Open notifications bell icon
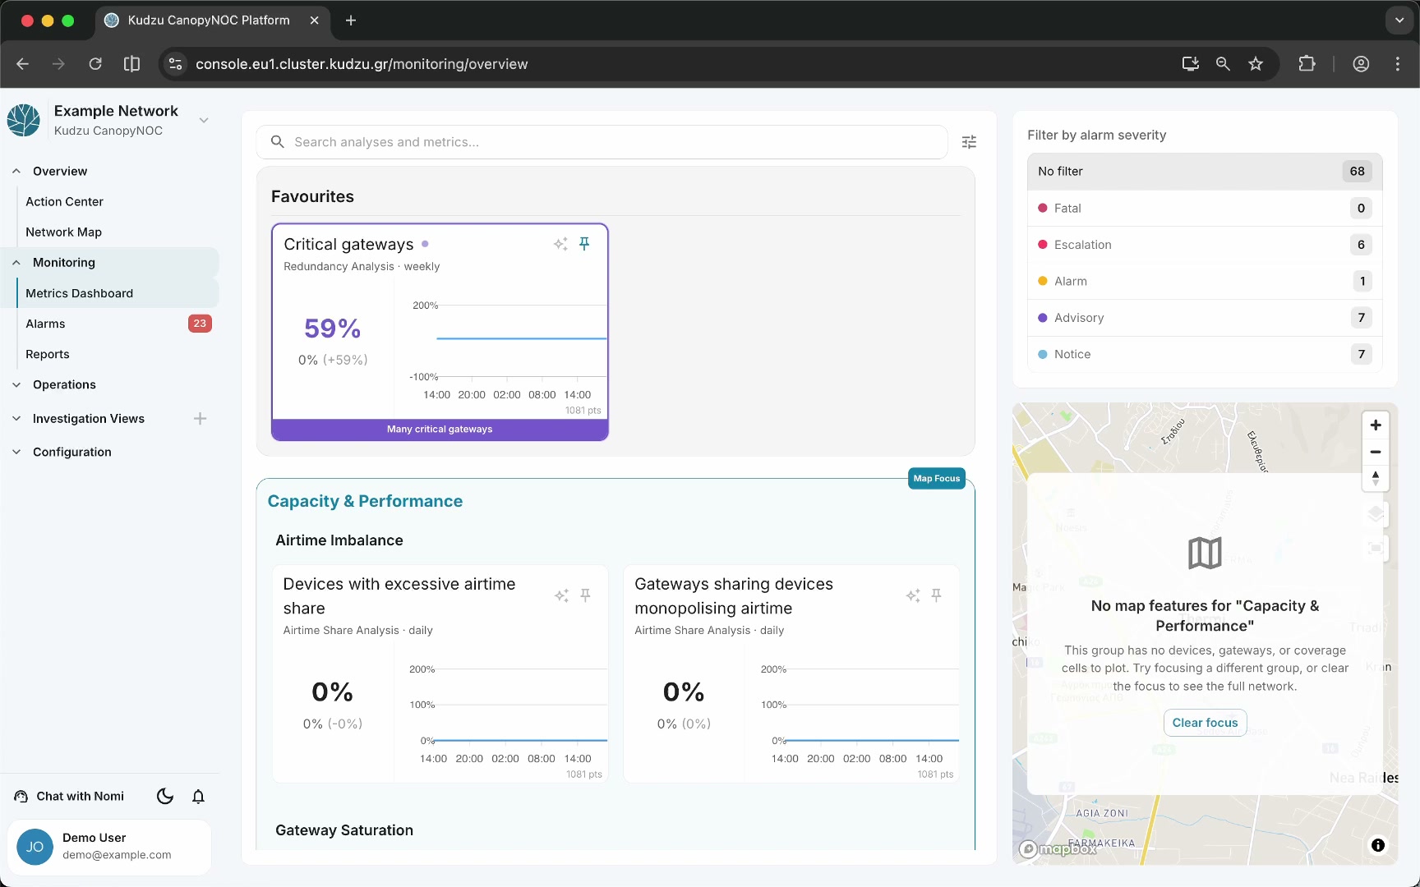The height and width of the screenshot is (887, 1420). [x=198, y=796]
